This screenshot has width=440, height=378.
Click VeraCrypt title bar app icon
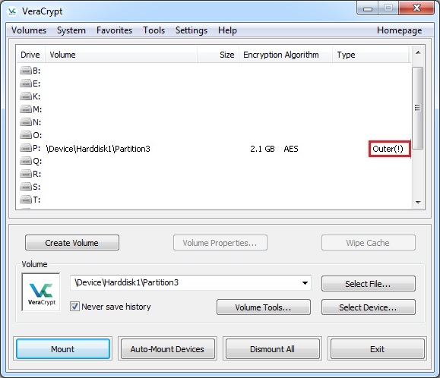click(12, 11)
